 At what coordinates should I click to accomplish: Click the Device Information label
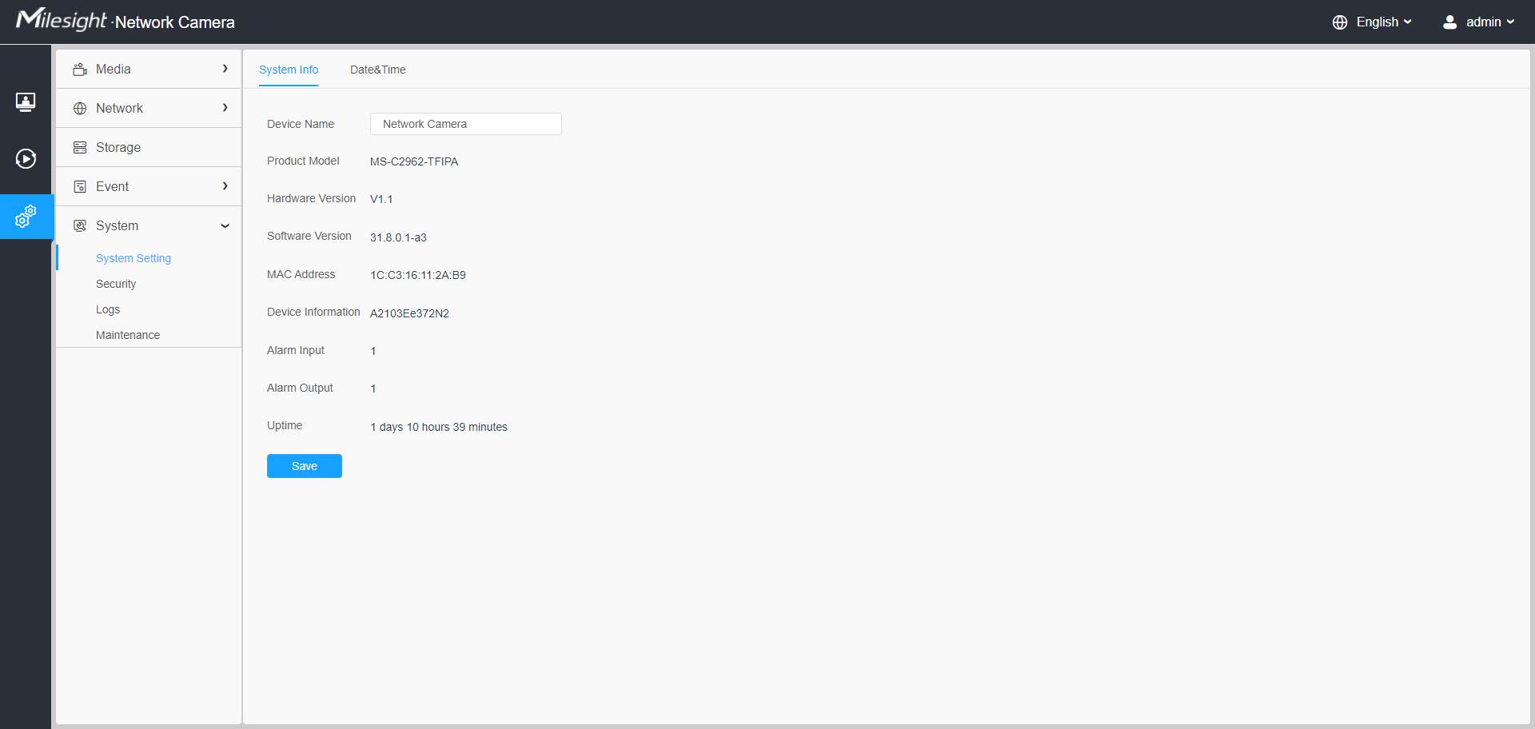point(313,312)
